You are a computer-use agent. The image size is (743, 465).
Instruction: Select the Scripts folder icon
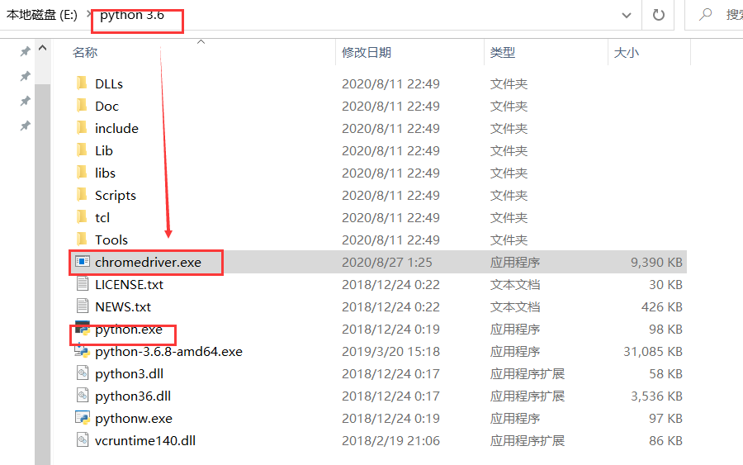click(82, 195)
